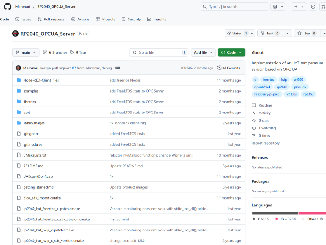The image size is (326, 245).
Task: Select the pico-sdk topic tag
Action: [300, 87]
